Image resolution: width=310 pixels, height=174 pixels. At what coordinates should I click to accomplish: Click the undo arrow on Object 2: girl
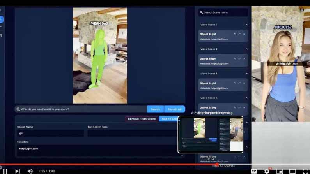(235, 83)
